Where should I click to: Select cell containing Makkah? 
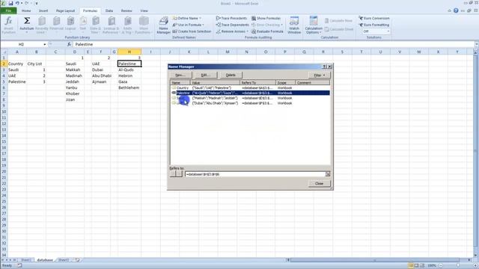(75, 69)
